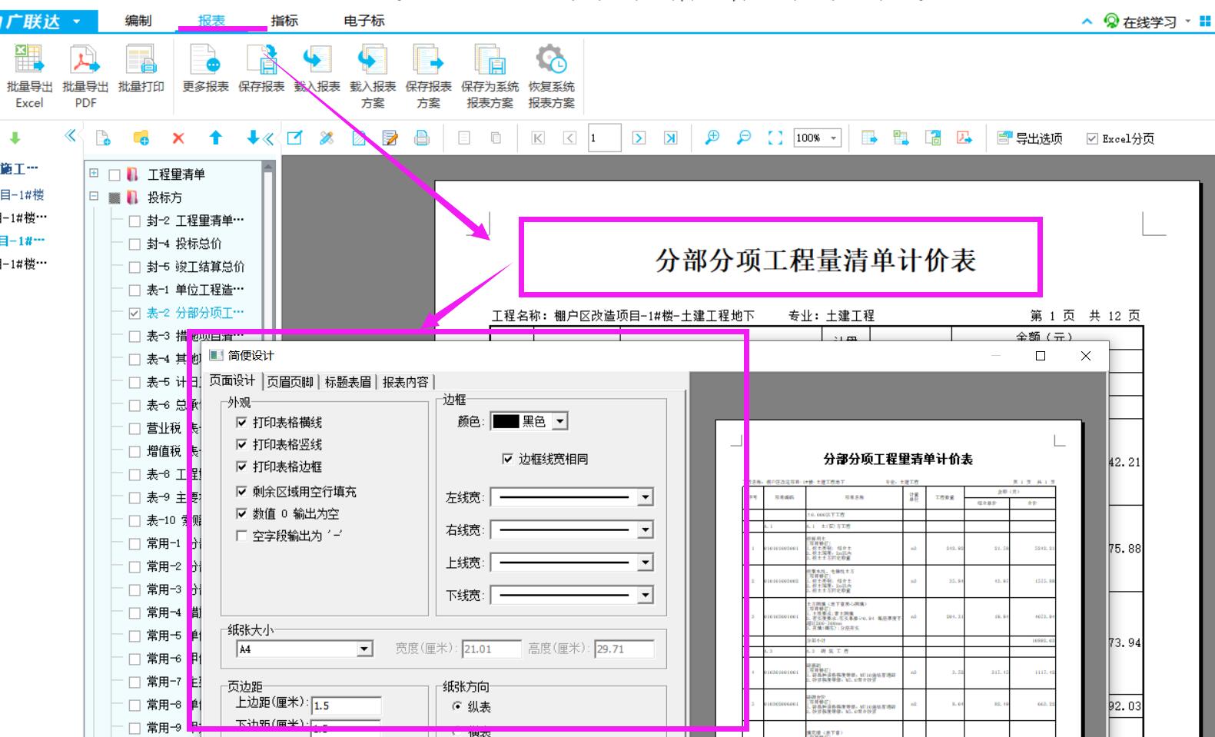This screenshot has width=1215, height=737.
Task: Switch to the 编制 ribbon tab
Action: 138,21
